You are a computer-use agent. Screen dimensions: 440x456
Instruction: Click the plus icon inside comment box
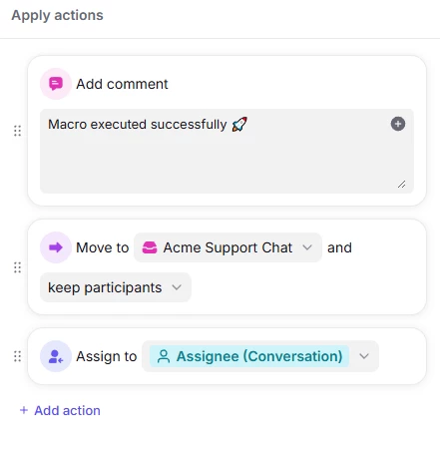coord(398,124)
